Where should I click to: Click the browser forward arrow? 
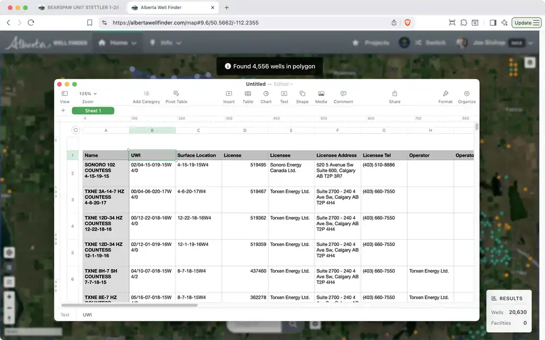pos(19,23)
